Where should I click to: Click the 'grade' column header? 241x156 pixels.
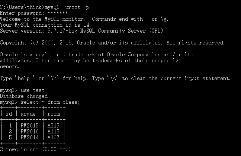(28, 114)
